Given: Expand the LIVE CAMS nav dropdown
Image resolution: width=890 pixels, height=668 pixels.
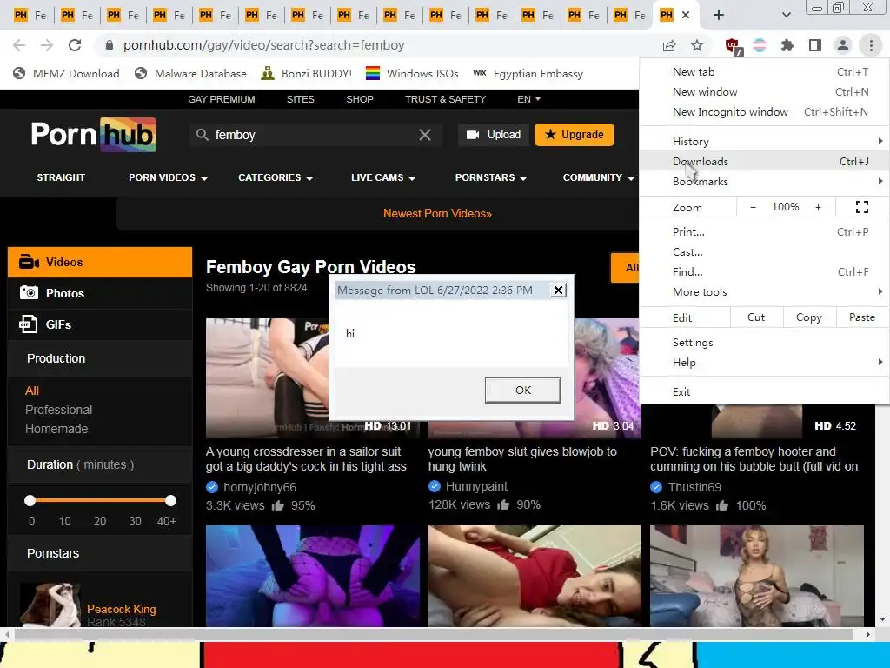Looking at the screenshot, I should 383,177.
